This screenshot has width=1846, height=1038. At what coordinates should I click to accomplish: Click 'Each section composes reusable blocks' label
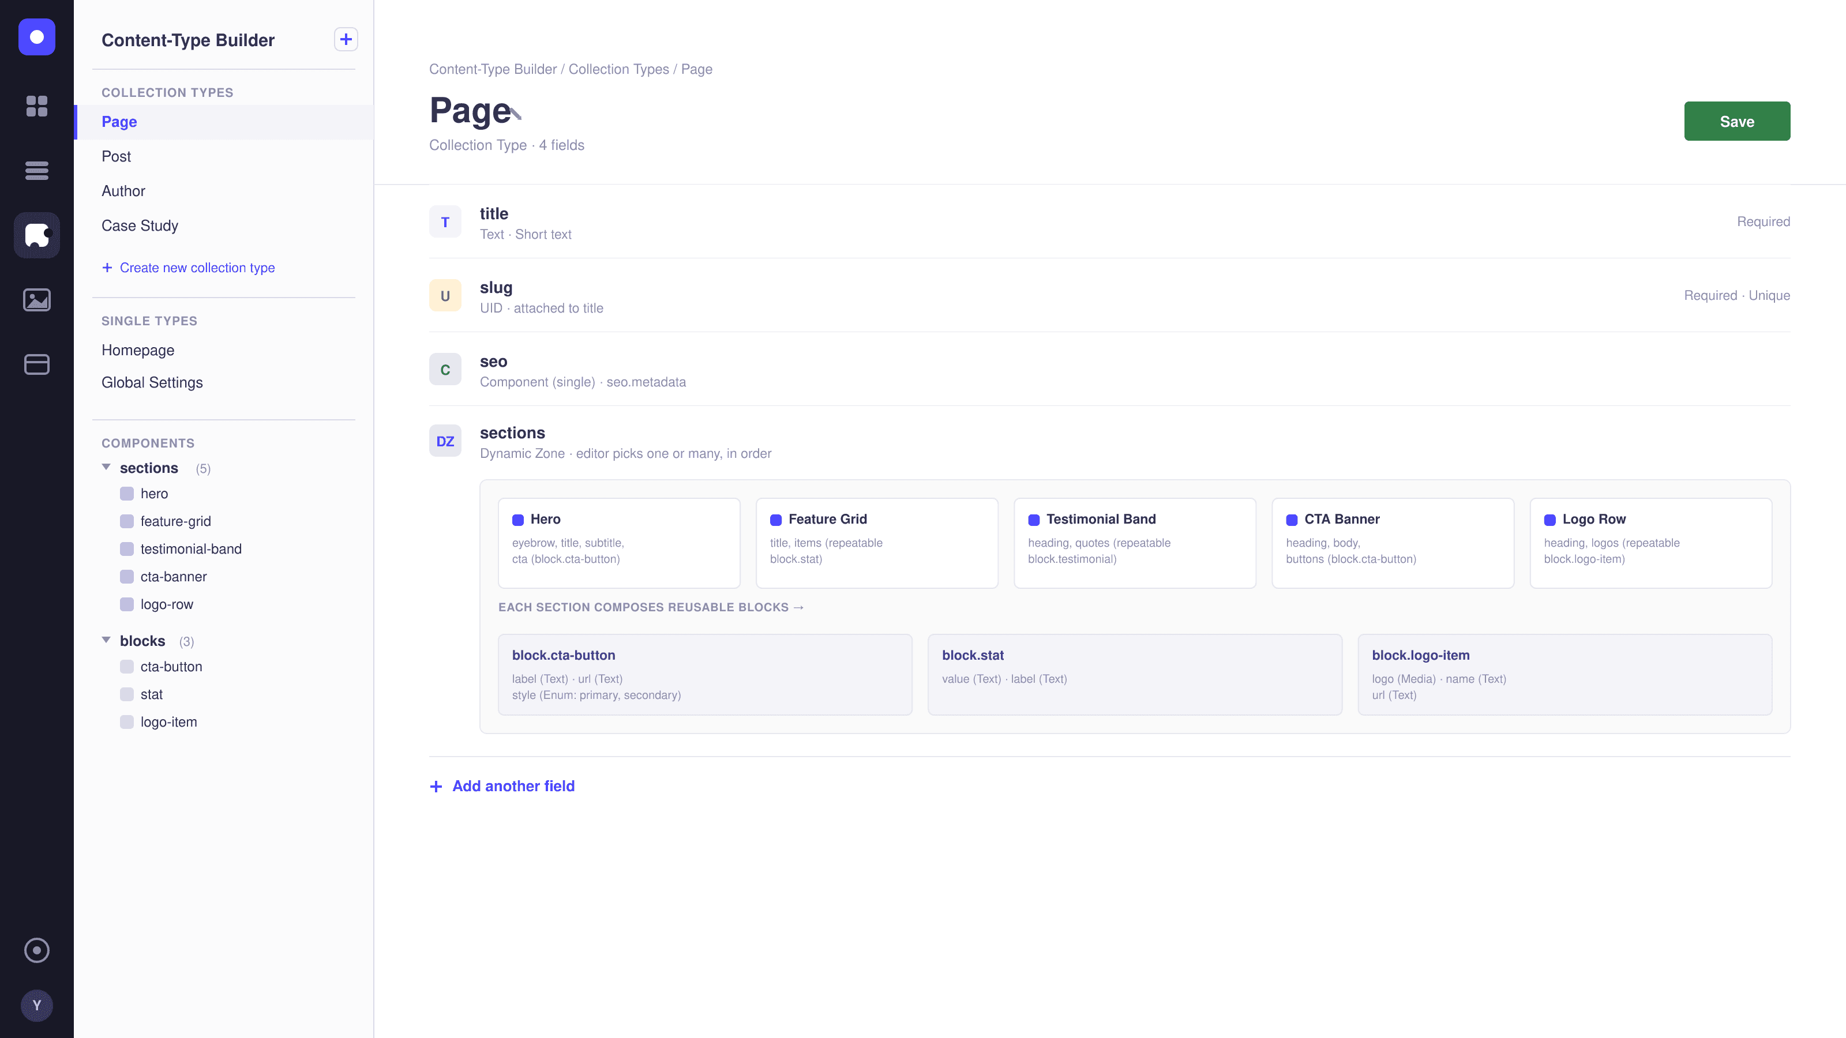[x=651, y=607]
